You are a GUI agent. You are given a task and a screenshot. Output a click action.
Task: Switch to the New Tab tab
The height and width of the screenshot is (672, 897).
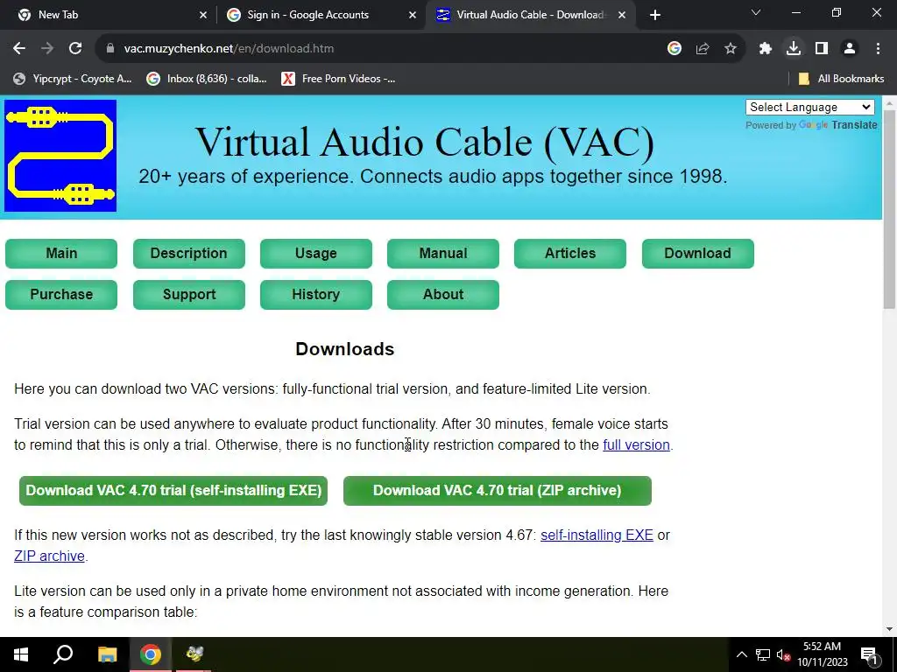(109, 15)
